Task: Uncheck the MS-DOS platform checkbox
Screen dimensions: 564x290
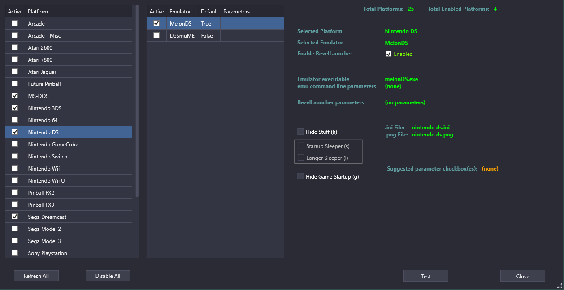Action: [x=15, y=96]
